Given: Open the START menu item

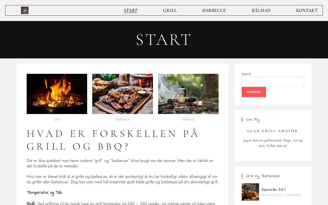Looking at the screenshot, I should click(x=130, y=11).
